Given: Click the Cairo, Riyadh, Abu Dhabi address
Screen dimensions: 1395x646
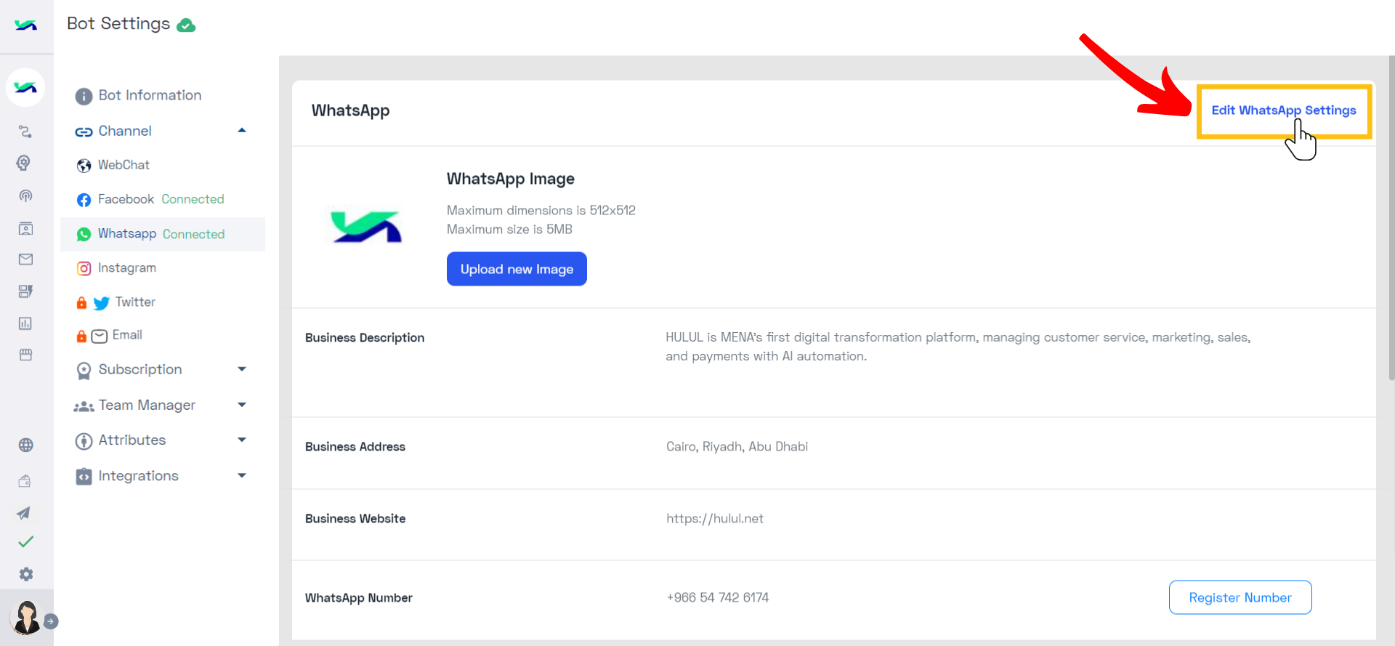Looking at the screenshot, I should coord(737,447).
